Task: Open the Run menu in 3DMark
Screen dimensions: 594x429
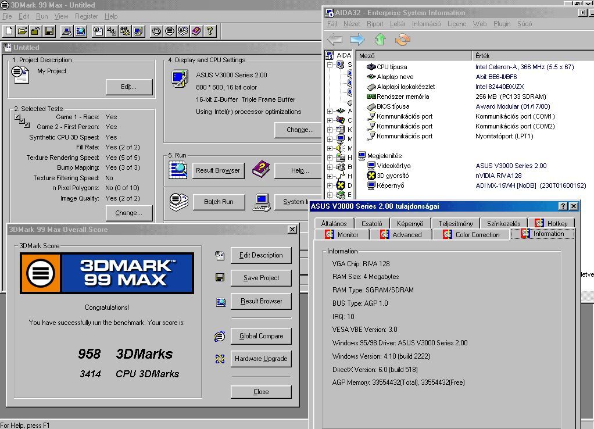Action: point(42,16)
